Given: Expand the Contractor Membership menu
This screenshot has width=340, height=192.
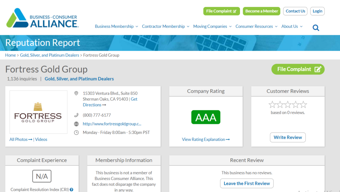Looking at the screenshot, I should point(166,27).
